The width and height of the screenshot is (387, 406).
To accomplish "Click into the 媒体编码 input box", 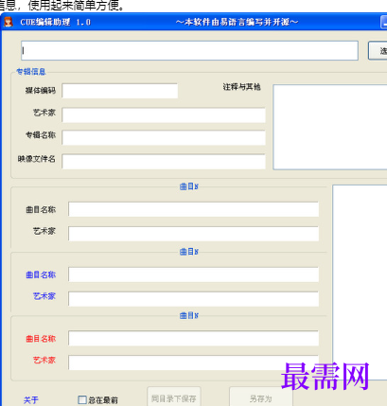I will pyautogui.click(x=120, y=91).
